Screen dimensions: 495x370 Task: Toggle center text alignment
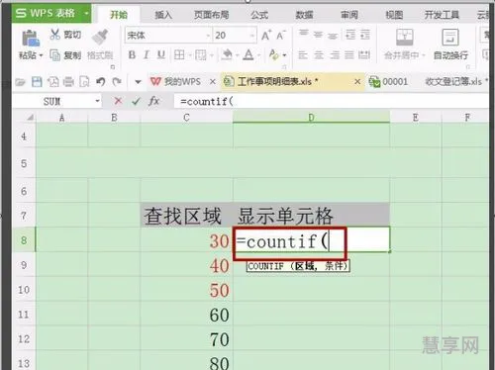pyautogui.click(x=319, y=55)
